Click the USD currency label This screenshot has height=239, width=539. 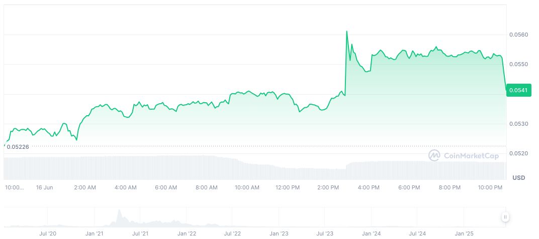click(x=518, y=178)
